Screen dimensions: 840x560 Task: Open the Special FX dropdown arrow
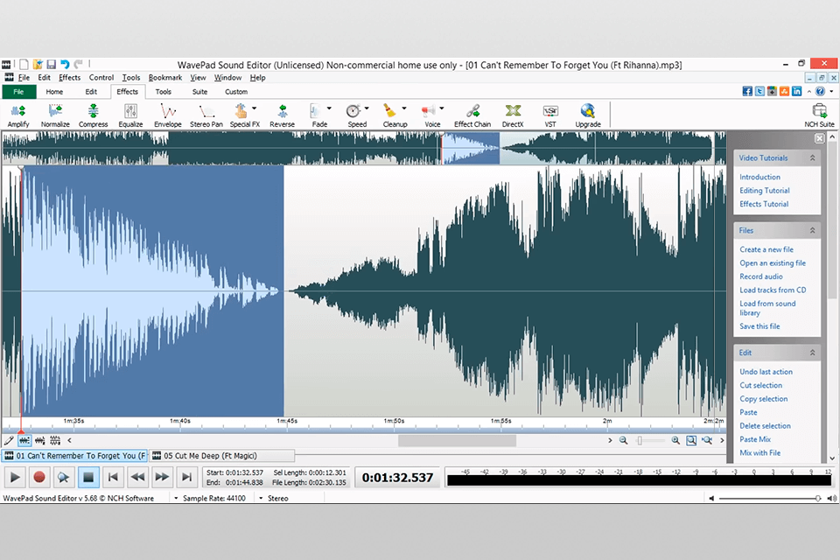click(x=254, y=108)
